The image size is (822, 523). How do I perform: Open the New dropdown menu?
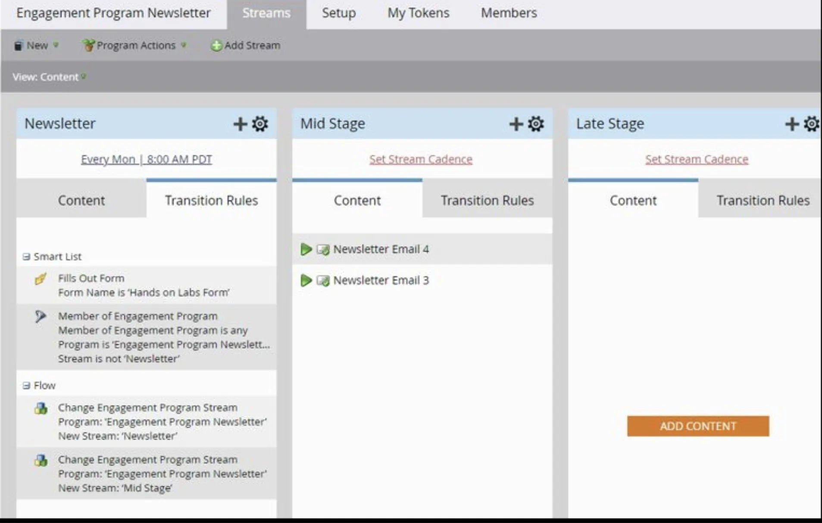click(36, 45)
